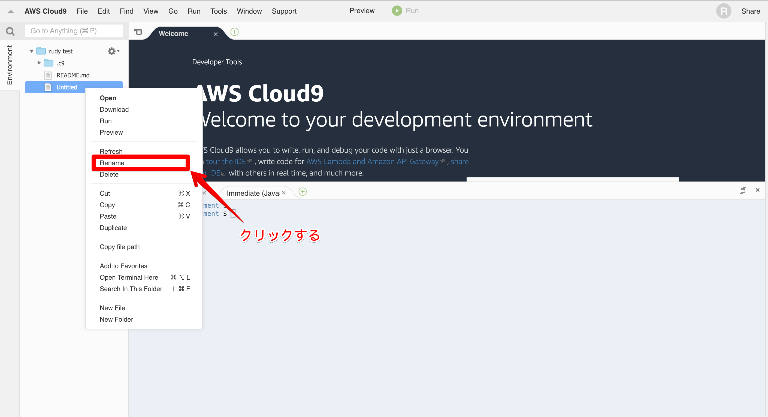This screenshot has width=768, height=417.
Task: Open the tab list icon beside Welcome
Action: point(138,32)
